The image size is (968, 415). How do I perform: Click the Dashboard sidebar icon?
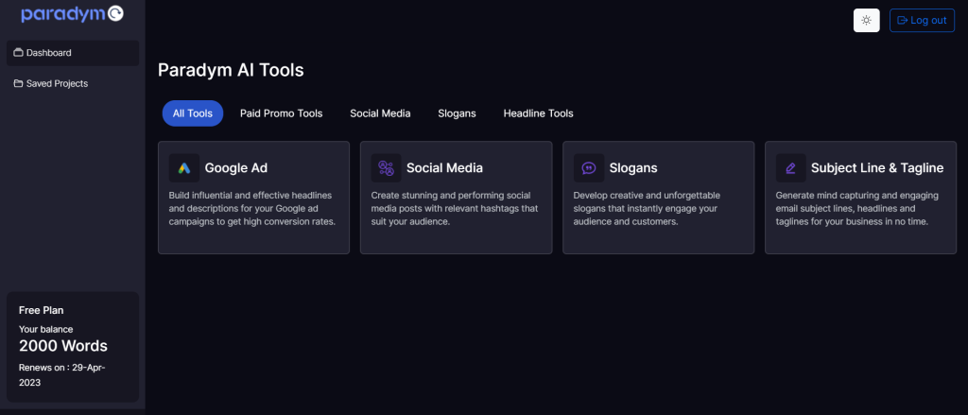(x=19, y=53)
